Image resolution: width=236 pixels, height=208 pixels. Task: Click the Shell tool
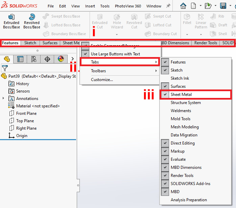point(218,34)
